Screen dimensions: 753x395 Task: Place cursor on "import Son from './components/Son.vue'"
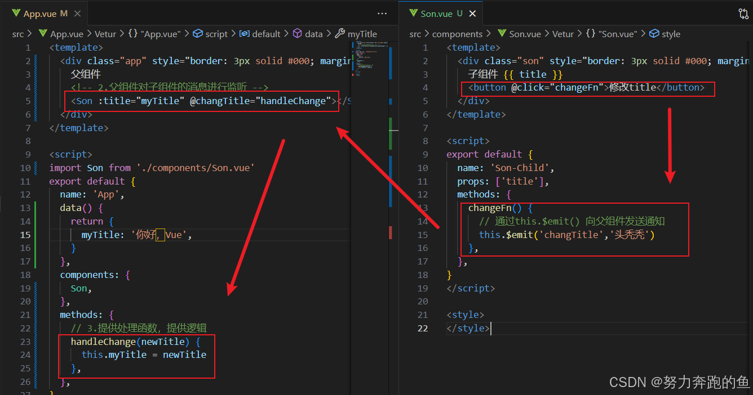coord(152,168)
